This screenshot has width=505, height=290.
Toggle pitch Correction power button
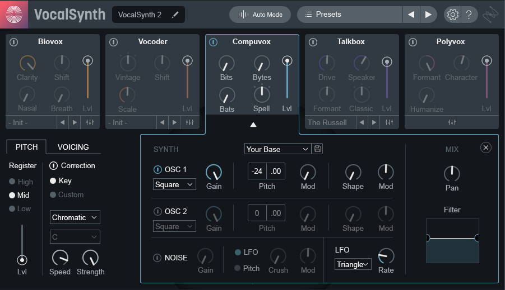point(53,166)
